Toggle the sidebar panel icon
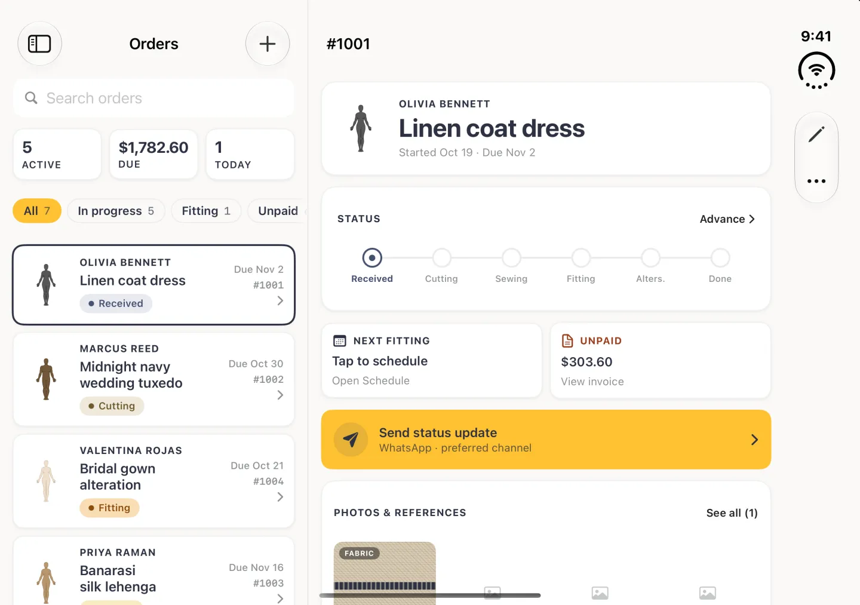This screenshot has width=860, height=605. click(39, 44)
